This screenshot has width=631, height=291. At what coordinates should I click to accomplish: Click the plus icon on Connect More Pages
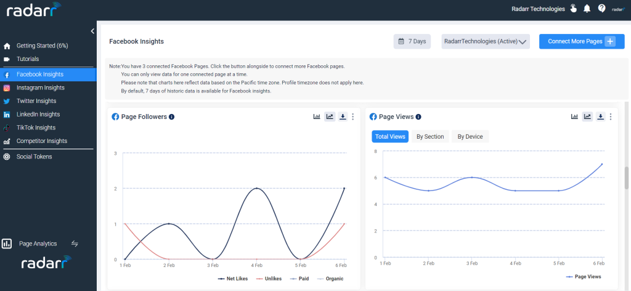coord(610,41)
